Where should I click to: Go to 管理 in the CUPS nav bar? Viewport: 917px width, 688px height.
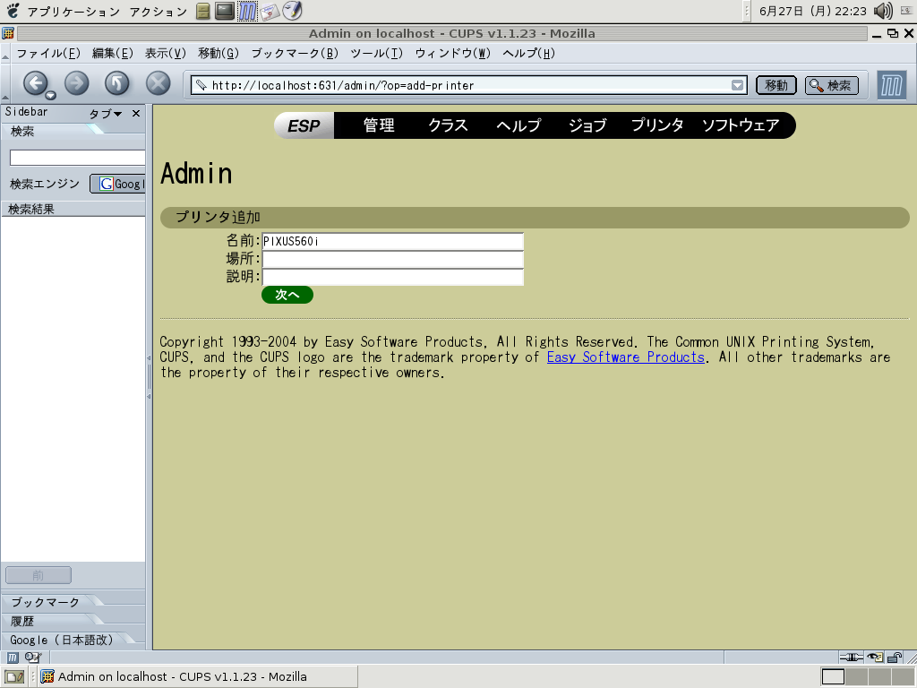[x=379, y=125]
